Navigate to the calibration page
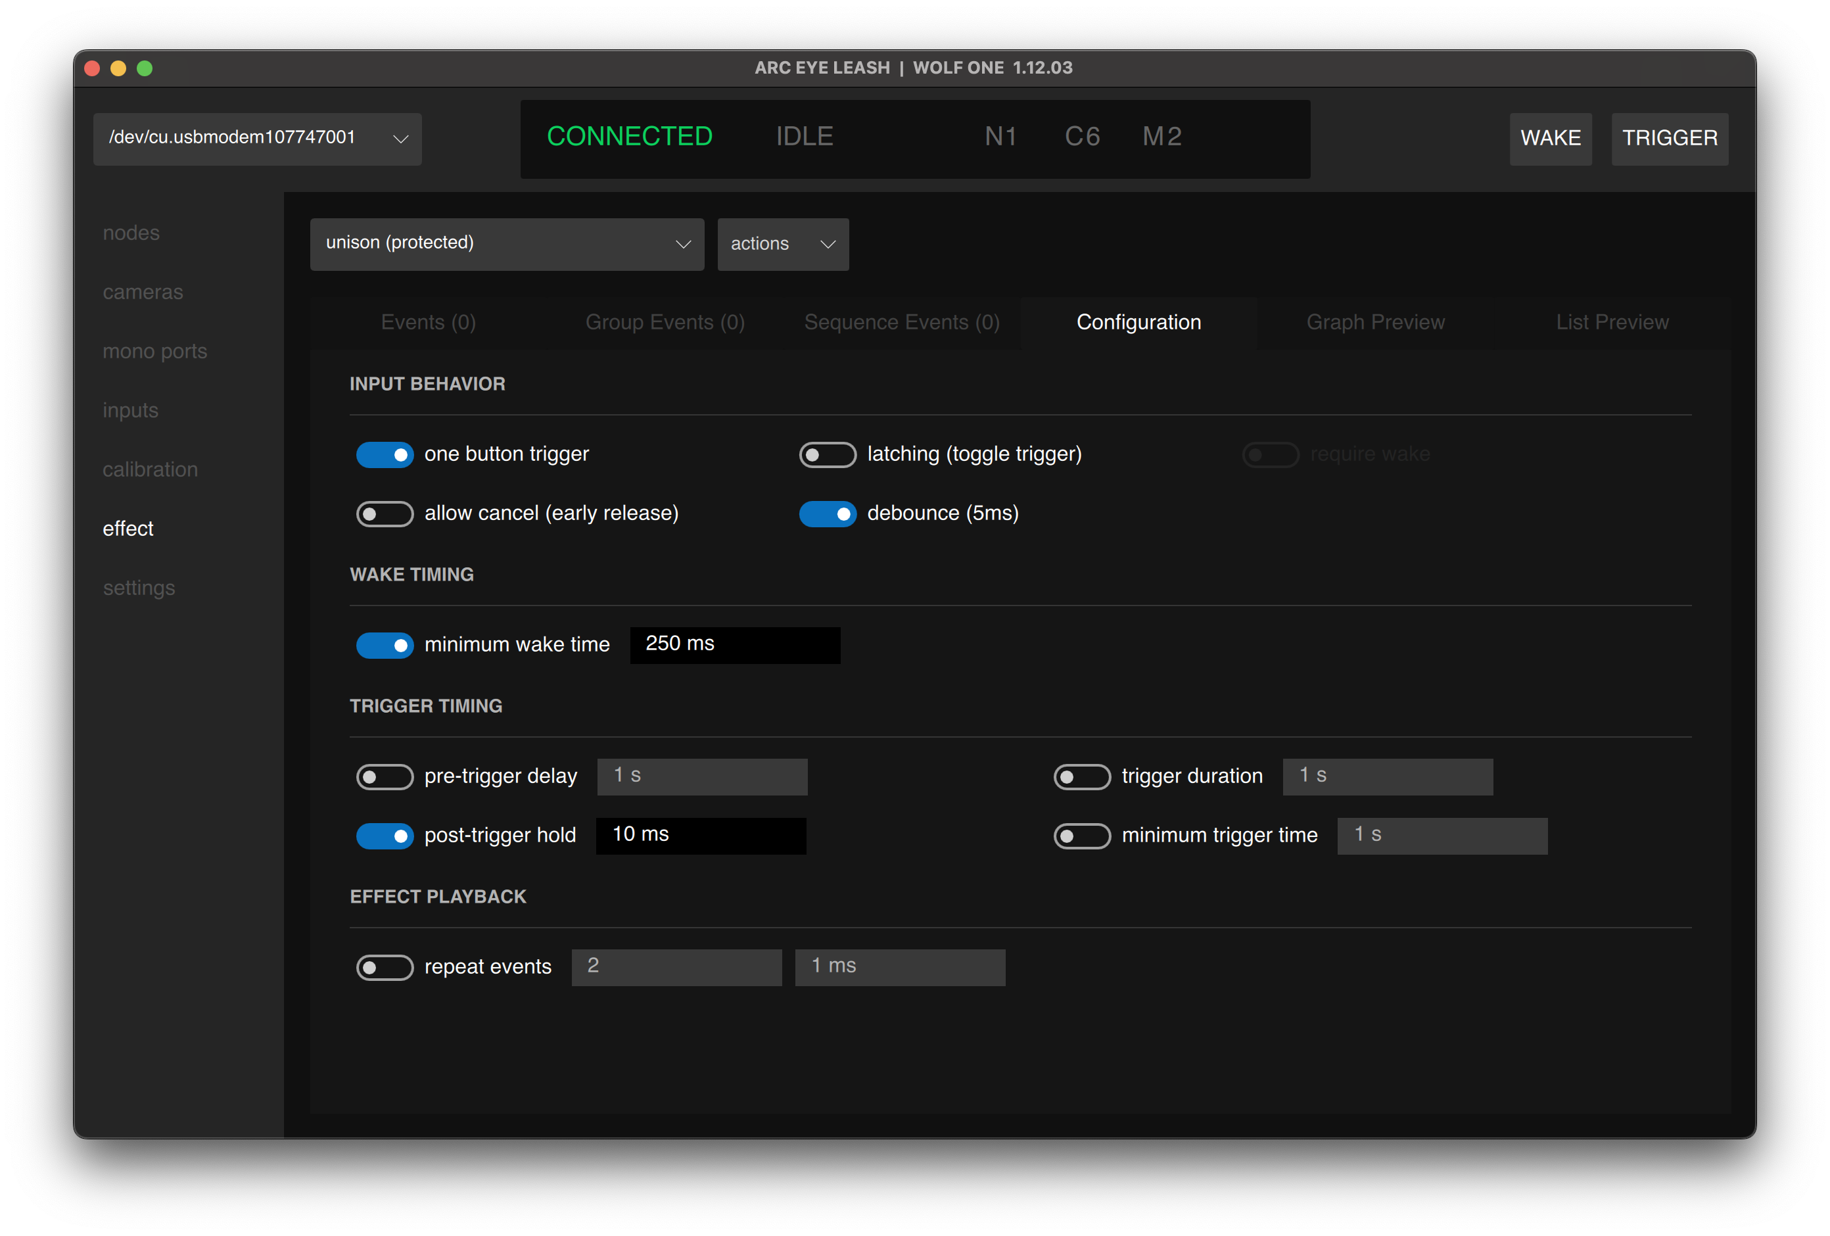 (x=150, y=469)
